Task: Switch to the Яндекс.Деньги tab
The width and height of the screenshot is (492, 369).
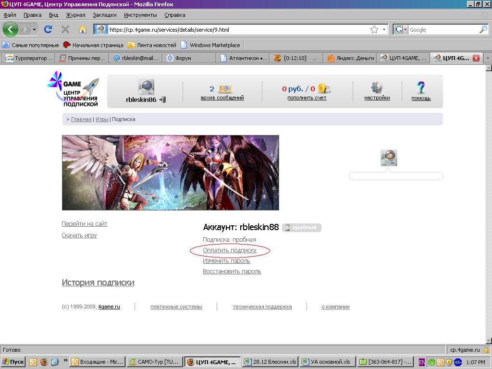Action: pyautogui.click(x=350, y=58)
